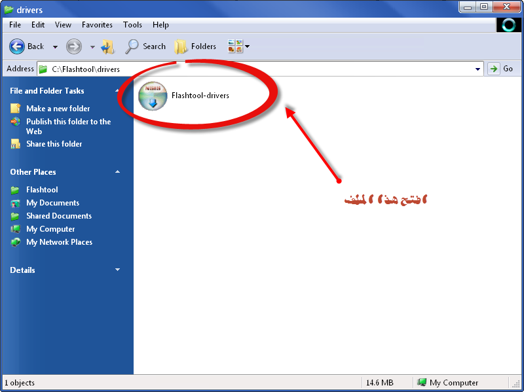524x392 pixels.
Task: Click the Go button
Action: 501,69
